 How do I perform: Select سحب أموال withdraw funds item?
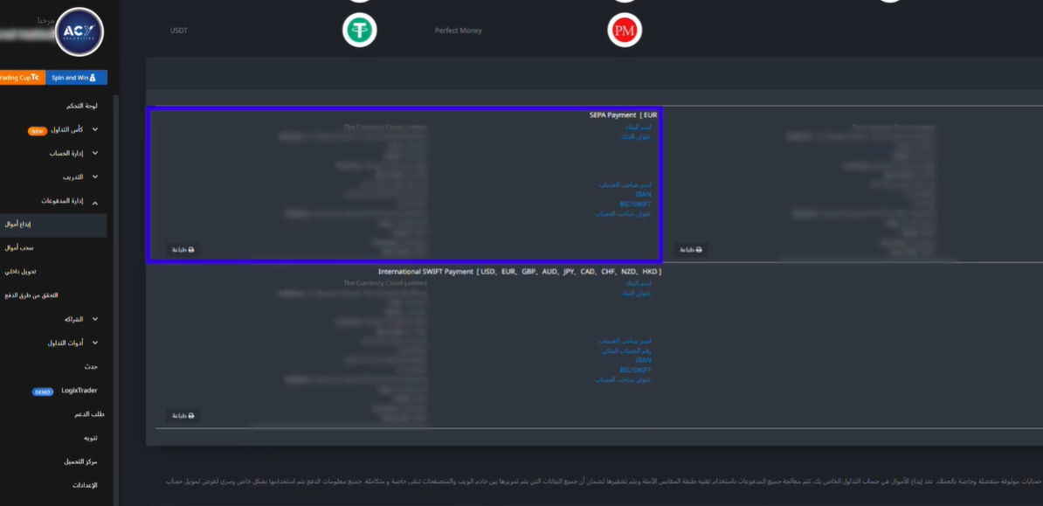19,248
